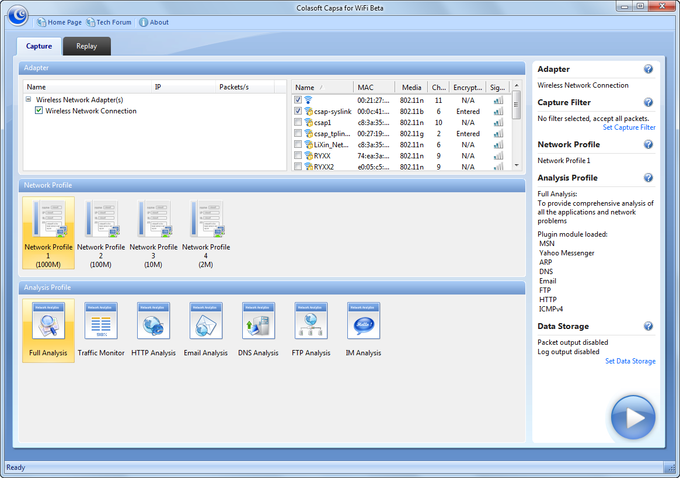The width and height of the screenshot is (680, 478).
Task: Sort access points by Encrypt... column
Action: [x=468, y=87]
